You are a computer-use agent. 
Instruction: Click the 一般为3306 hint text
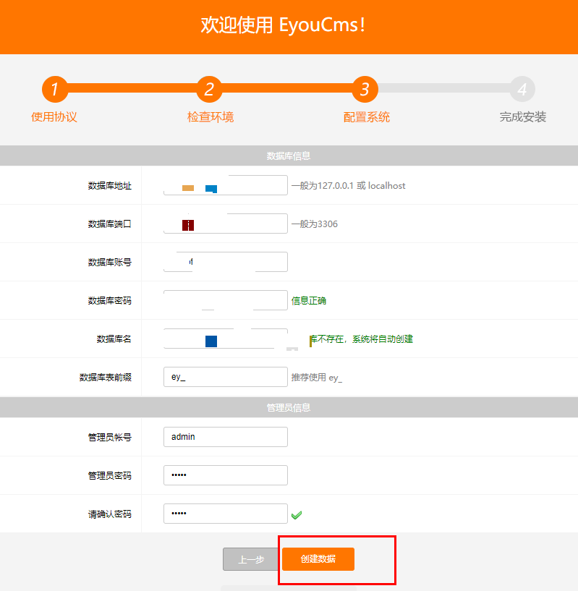click(x=315, y=224)
